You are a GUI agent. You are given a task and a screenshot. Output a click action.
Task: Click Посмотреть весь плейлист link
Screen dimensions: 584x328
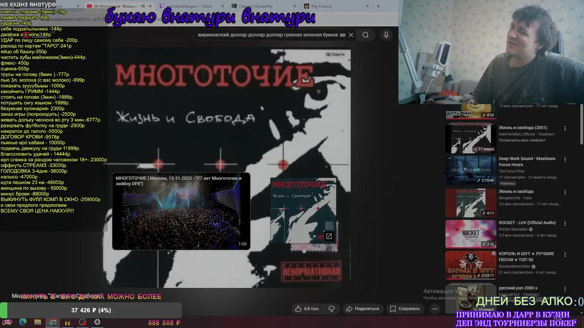(x=522, y=140)
